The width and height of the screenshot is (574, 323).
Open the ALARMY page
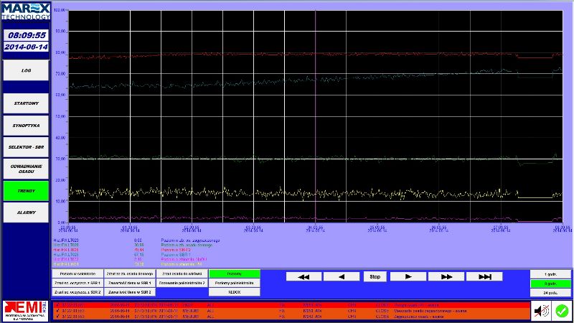pyautogui.click(x=26, y=212)
